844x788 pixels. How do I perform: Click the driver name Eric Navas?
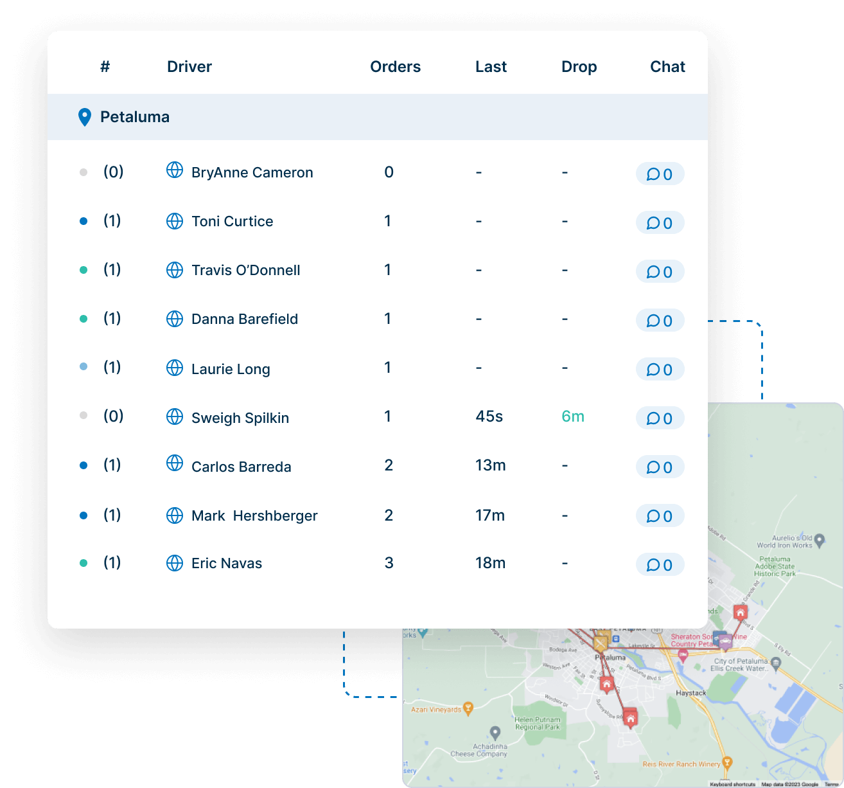tap(227, 564)
